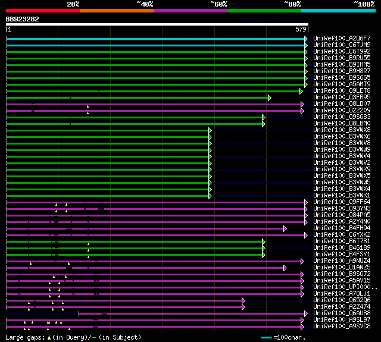Viewport: 381px width, 342px height.
Task: Select the UniRef100_Q9FF64 label
Action: [x=342, y=202]
